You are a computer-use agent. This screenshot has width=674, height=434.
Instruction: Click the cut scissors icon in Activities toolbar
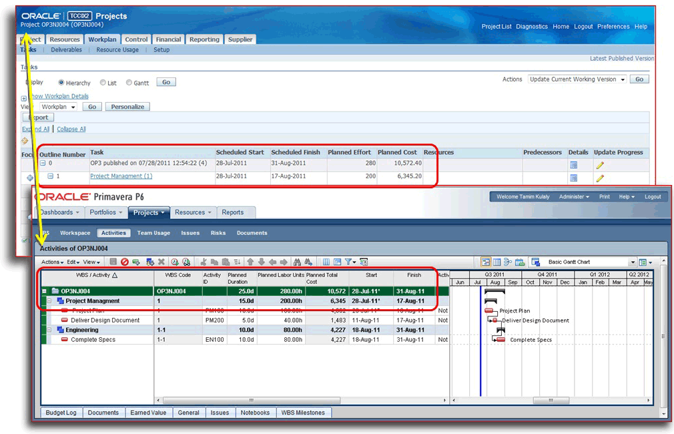(x=204, y=262)
